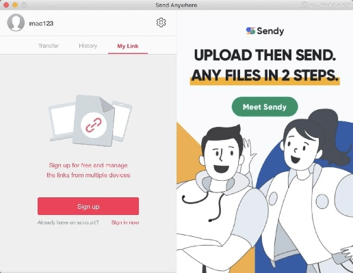Click the green Meet Sendy button

pos(265,106)
